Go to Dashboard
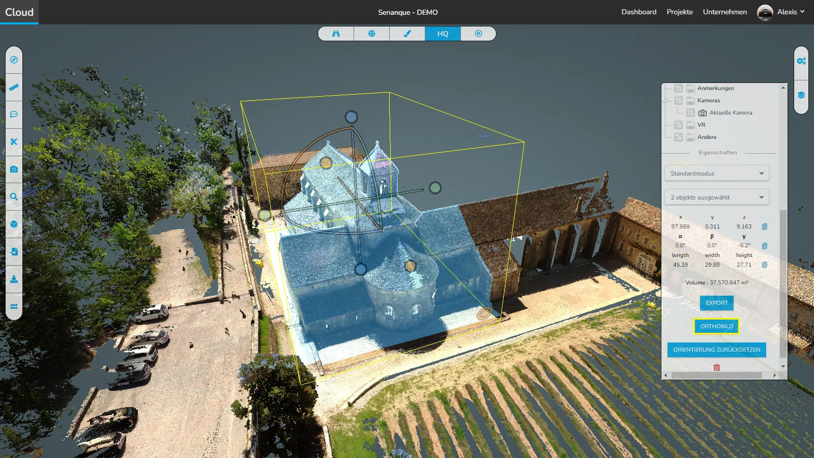This screenshot has height=458, width=814. [639, 12]
